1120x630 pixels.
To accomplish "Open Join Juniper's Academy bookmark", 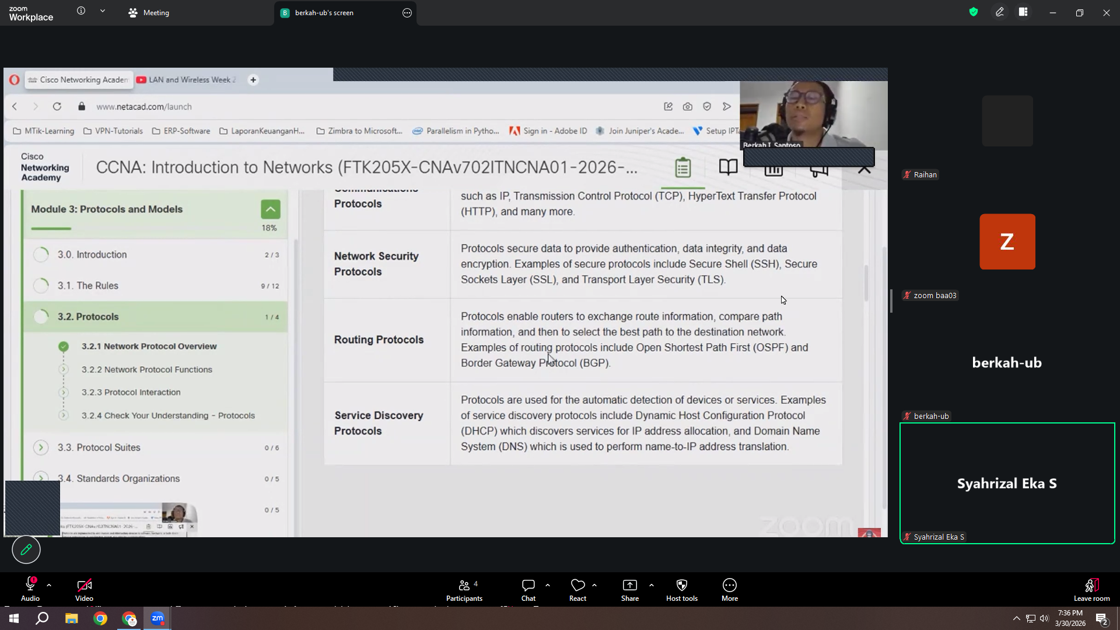I will pyautogui.click(x=640, y=131).
